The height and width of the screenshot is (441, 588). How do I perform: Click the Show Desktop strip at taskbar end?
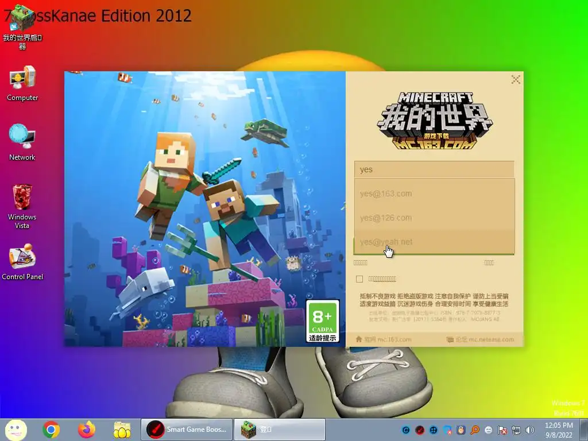[584, 430]
